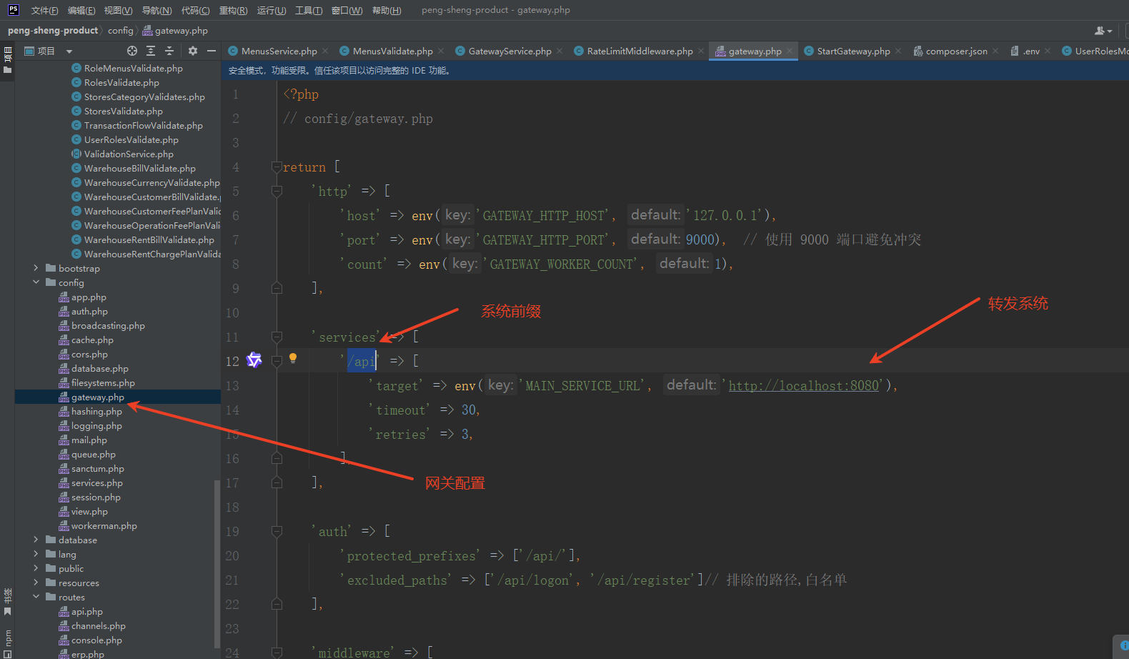Screen dimensions: 1129x659
Task: Expand the bootstrap folder in project tree
Action: (x=36, y=268)
